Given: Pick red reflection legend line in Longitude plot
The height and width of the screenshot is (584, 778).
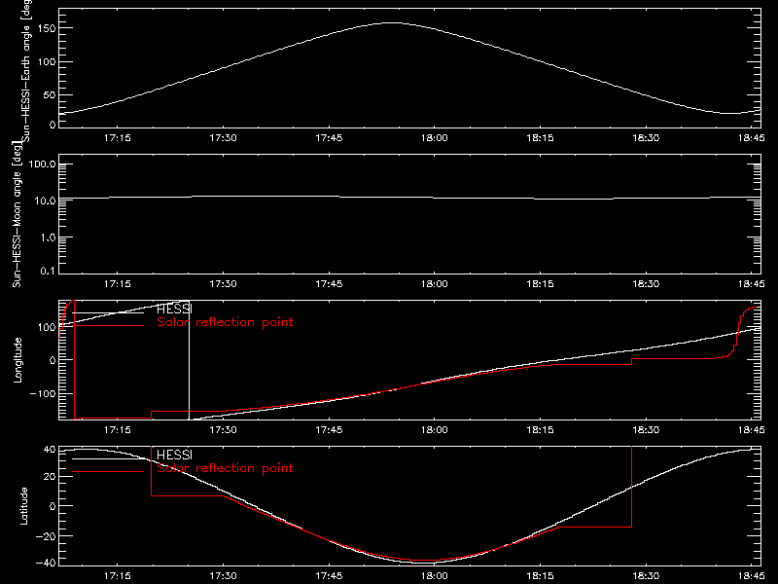Looking at the screenshot, I should click(x=108, y=326).
